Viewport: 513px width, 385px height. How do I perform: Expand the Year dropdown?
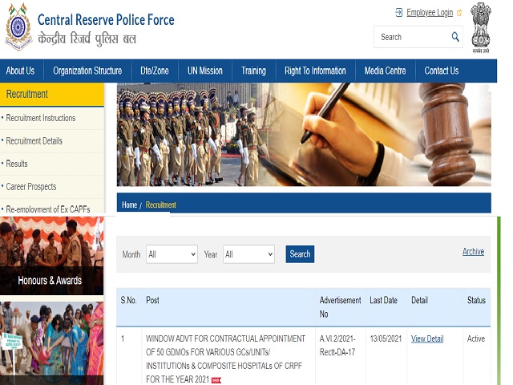coord(248,254)
